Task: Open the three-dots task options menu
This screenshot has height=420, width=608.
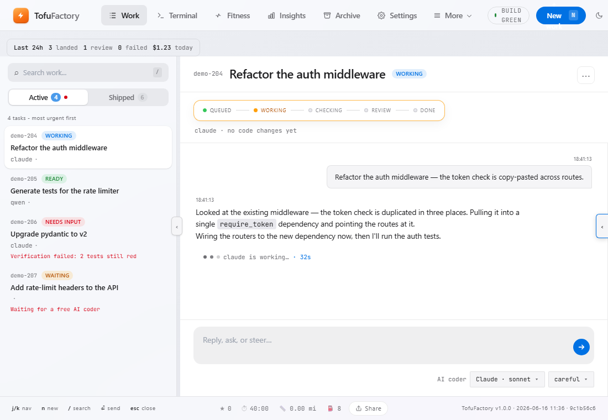Action: coord(585,76)
